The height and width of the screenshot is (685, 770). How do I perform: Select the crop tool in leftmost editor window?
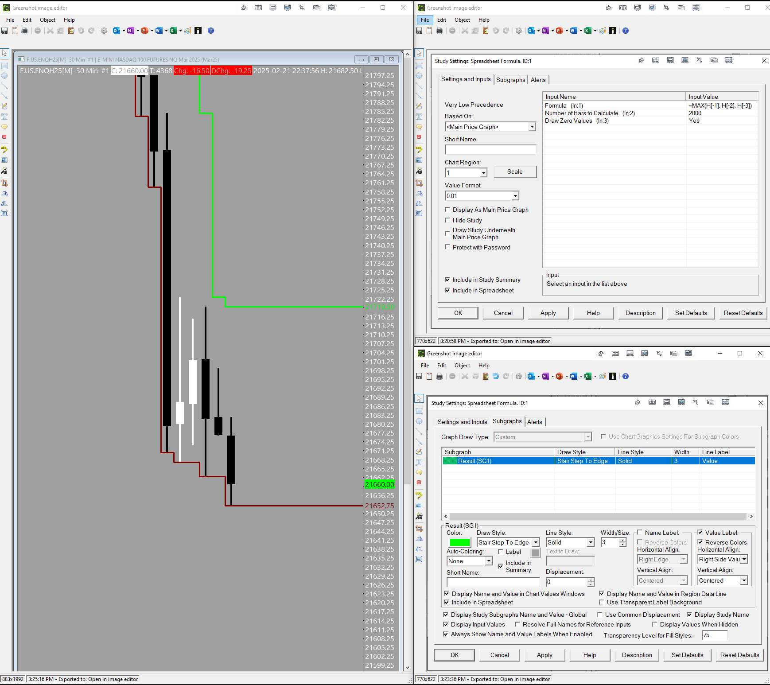click(x=4, y=183)
